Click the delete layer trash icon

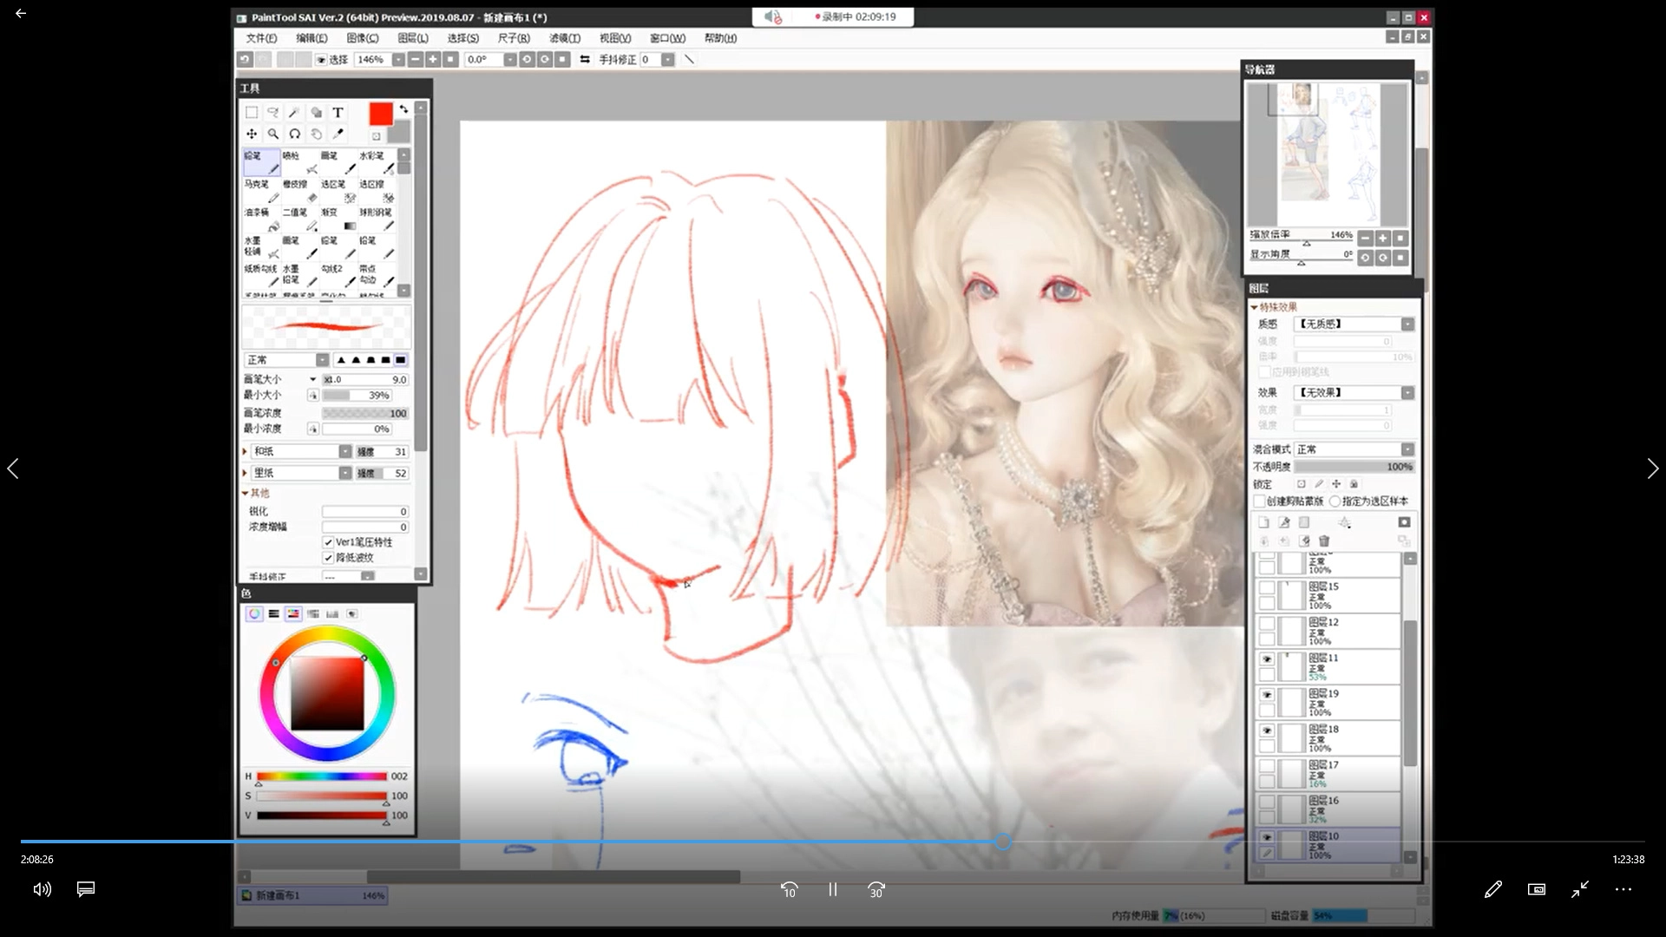[1324, 541]
